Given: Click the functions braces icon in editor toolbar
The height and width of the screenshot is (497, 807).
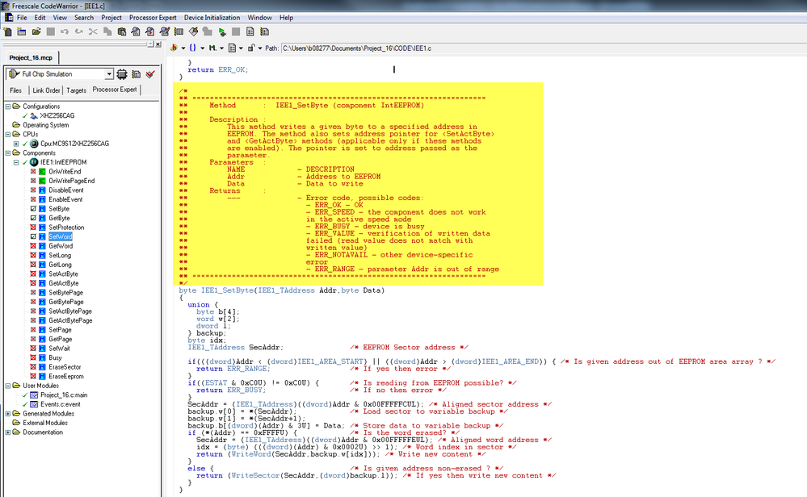Looking at the screenshot, I should 192,48.
